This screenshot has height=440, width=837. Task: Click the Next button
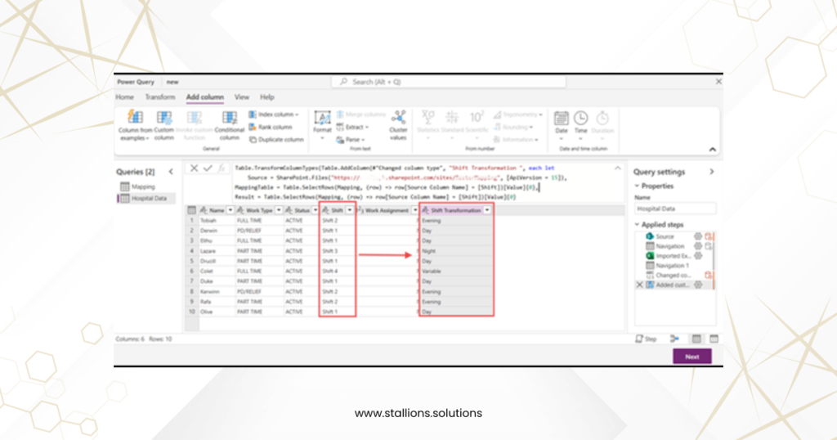pos(692,357)
